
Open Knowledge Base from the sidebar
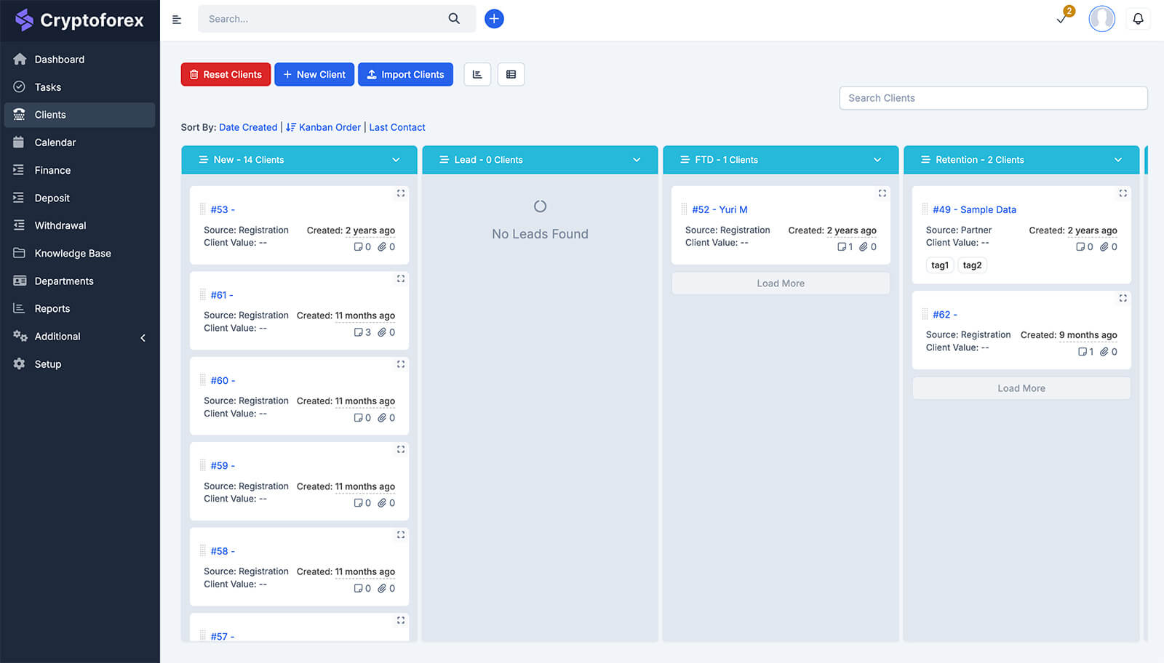tap(72, 253)
